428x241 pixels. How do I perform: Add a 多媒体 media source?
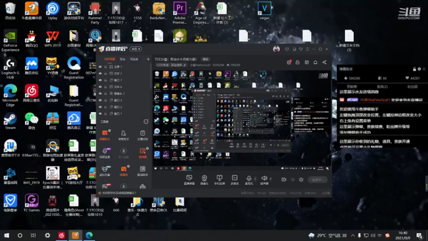[234, 179]
